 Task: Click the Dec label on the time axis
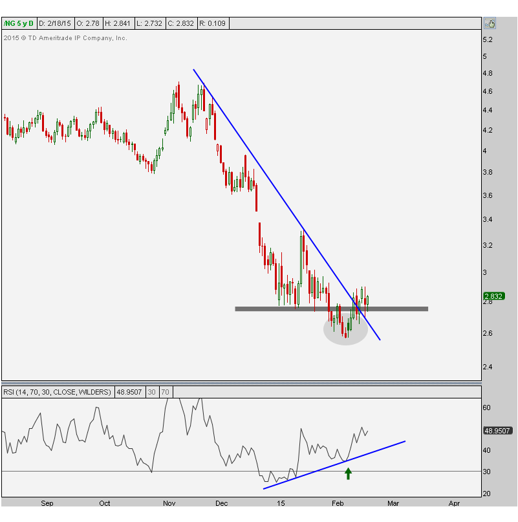click(x=221, y=503)
